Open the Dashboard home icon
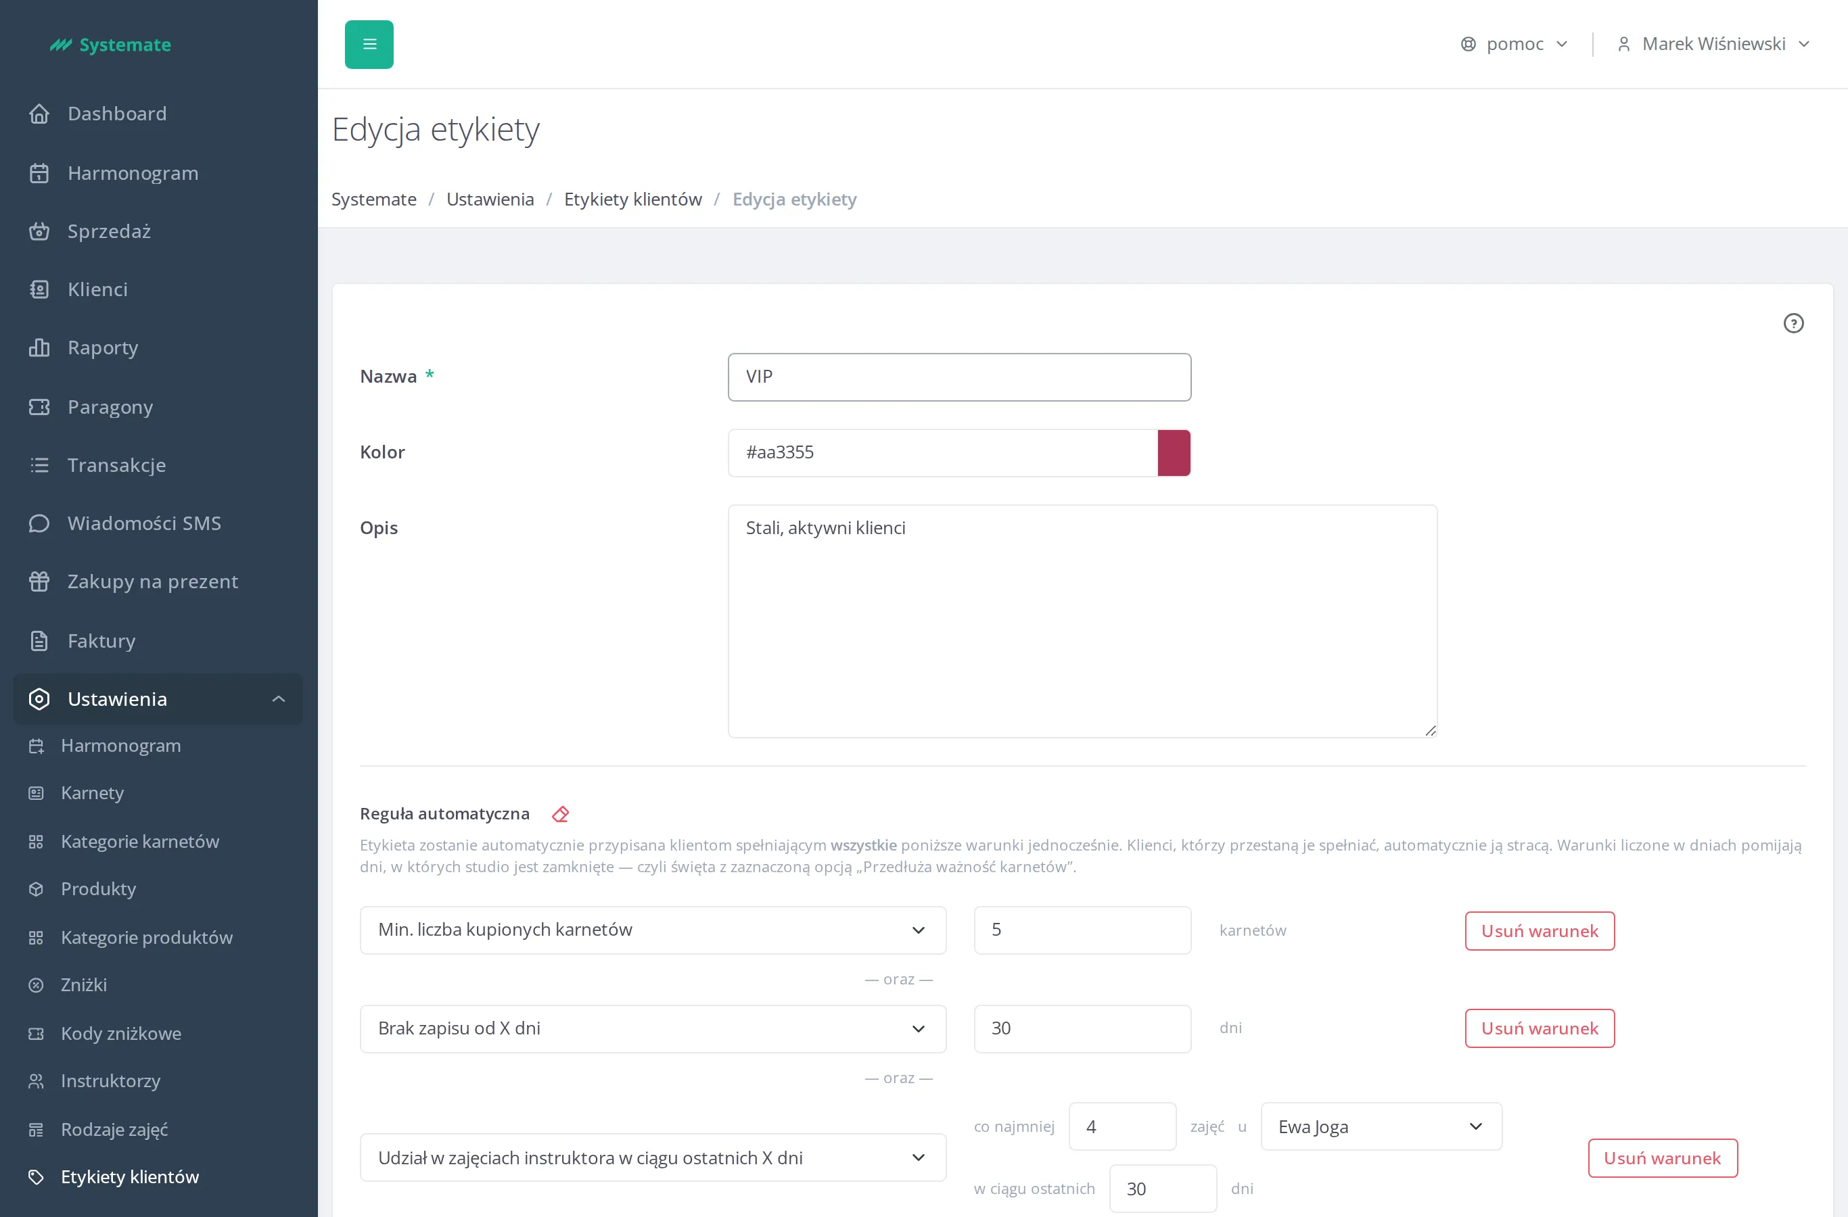The height and width of the screenshot is (1217, 1848). [39, 114]
